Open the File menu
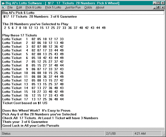Image resolution: width=166 pixels, height=137 pixels. pyautogui.click(x=10, y=7)
